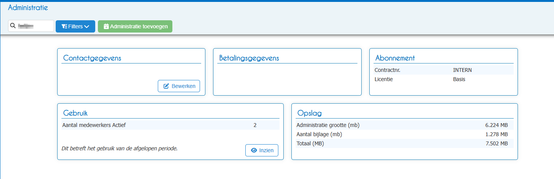Select the Betalingsgegevens heading

tap(249, 58)
